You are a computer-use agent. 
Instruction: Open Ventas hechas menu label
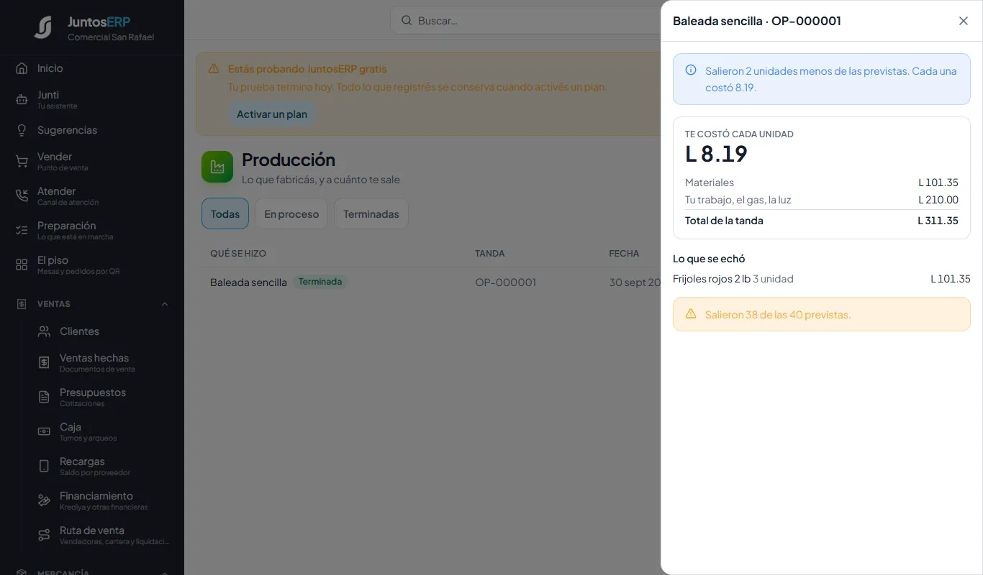94,358
